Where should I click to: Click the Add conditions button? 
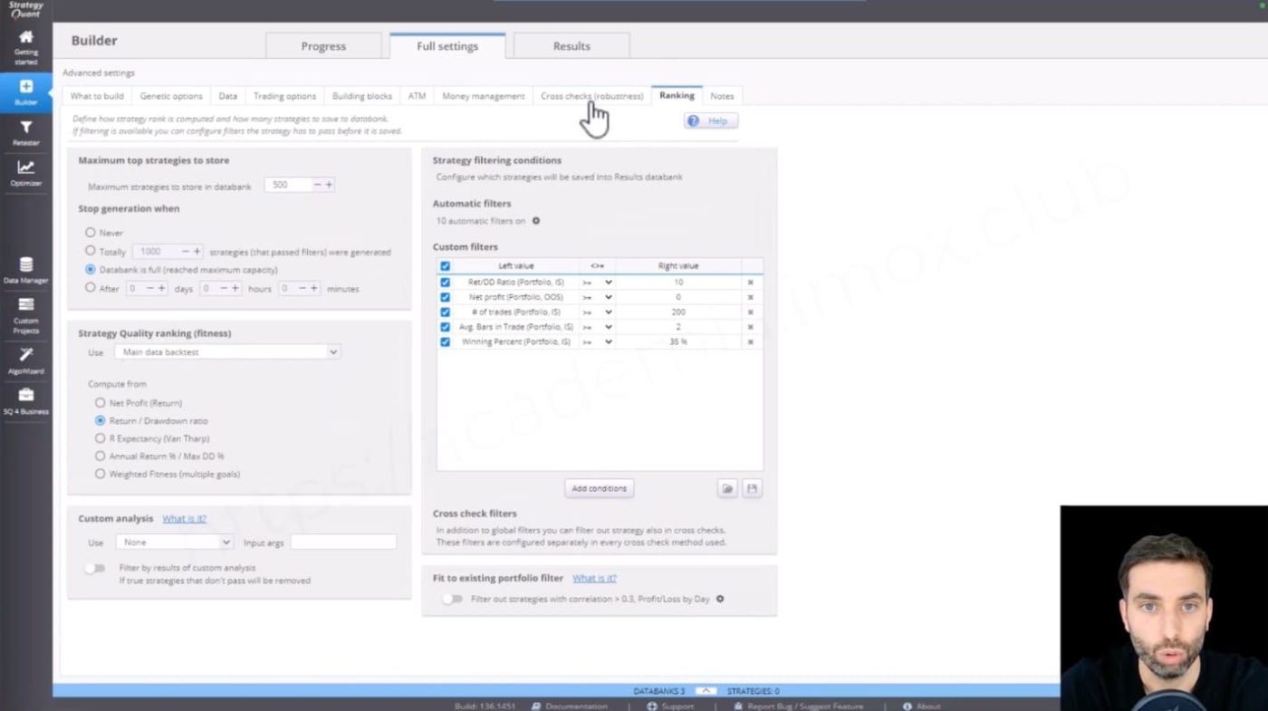pyautogui.click(x=599, y=488)
